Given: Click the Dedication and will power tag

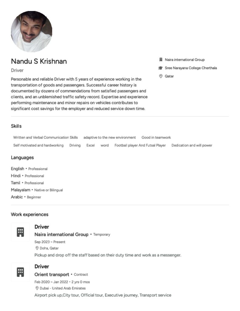Looking at the screenshot, I should [192, 145].
